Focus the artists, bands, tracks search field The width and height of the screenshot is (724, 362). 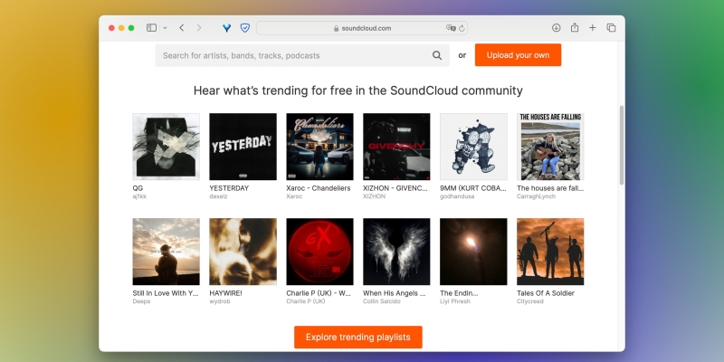point(290,55)
